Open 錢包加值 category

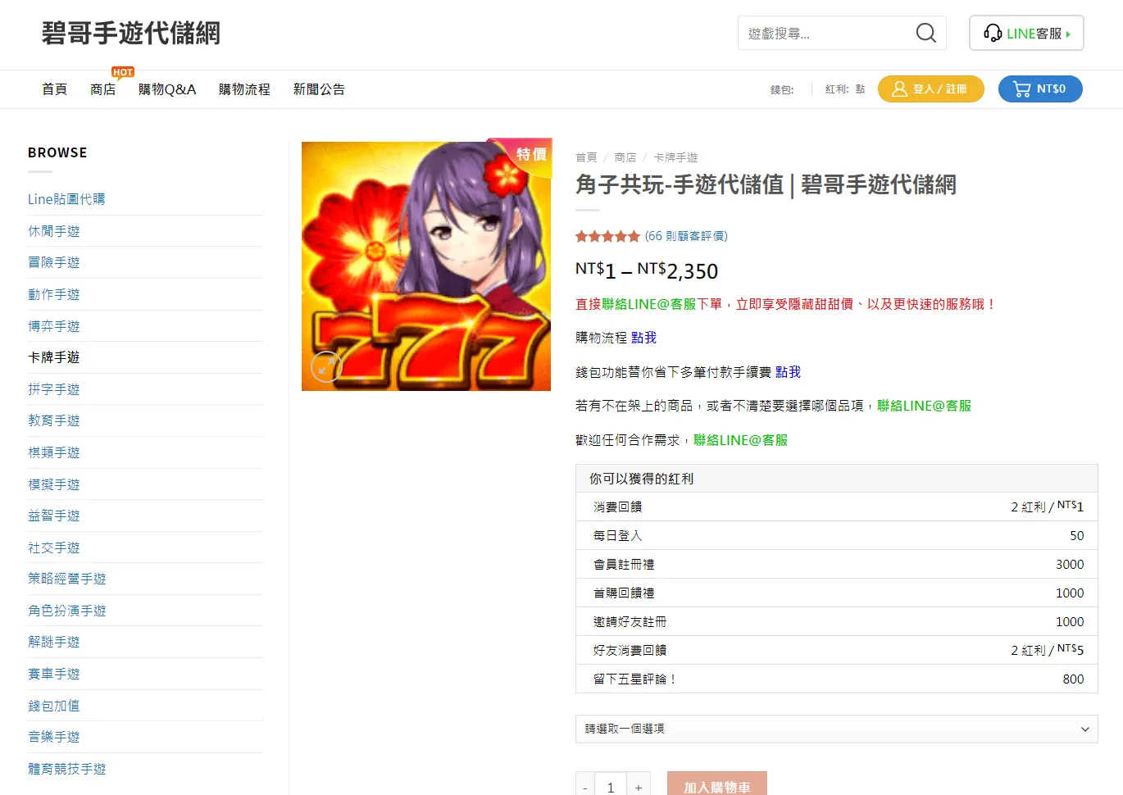tap(54, 706)
